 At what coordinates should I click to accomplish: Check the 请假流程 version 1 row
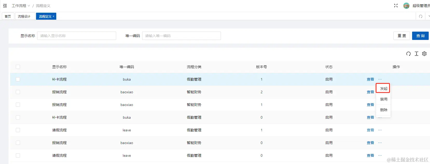coord(18,130)
